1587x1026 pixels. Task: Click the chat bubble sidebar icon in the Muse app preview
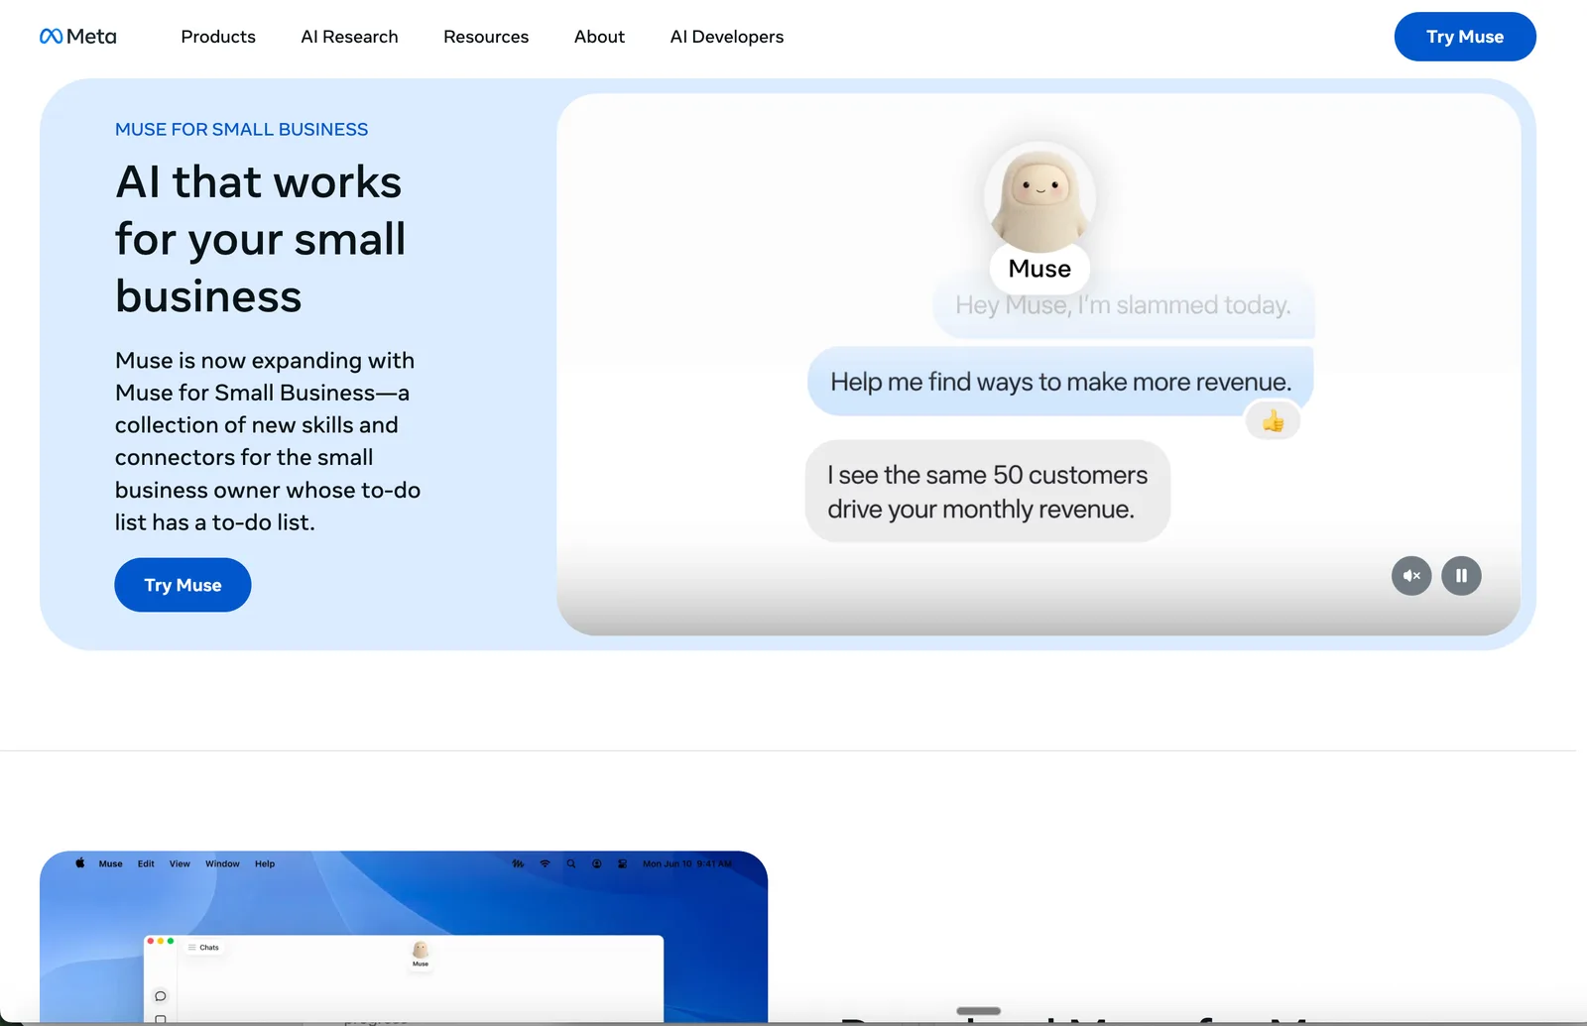[160, 996]
